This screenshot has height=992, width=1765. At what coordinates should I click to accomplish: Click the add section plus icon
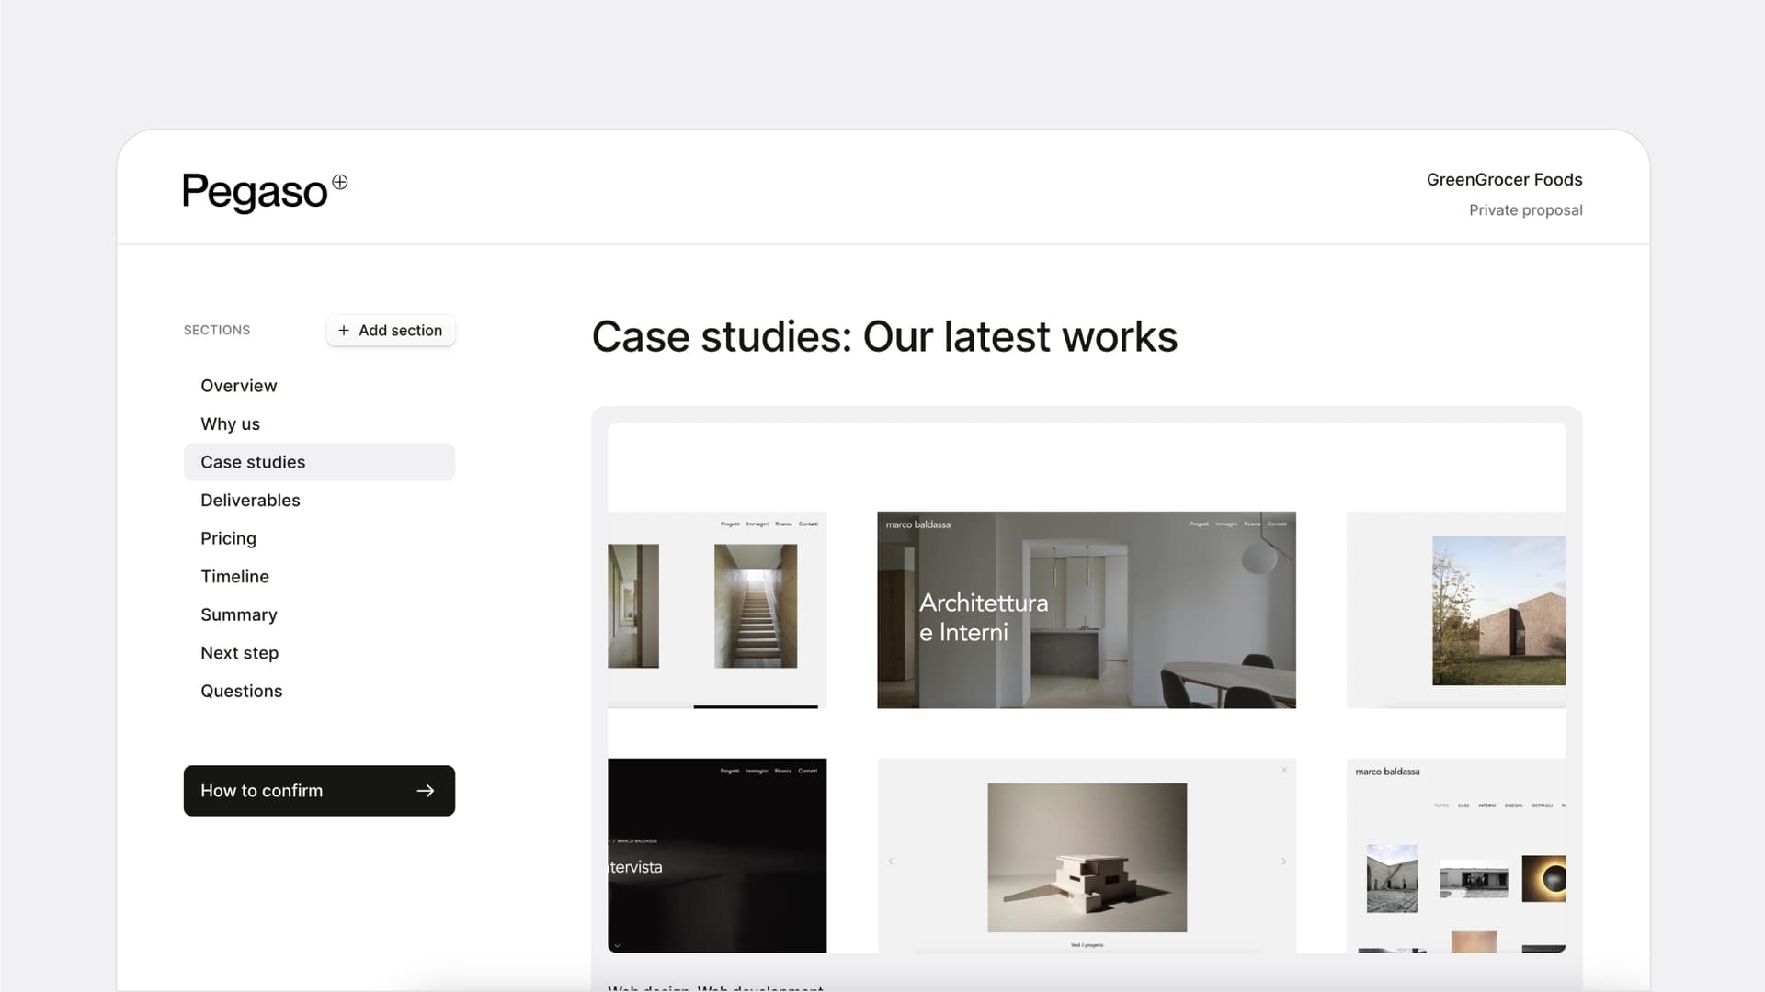(x=343, y=331)
